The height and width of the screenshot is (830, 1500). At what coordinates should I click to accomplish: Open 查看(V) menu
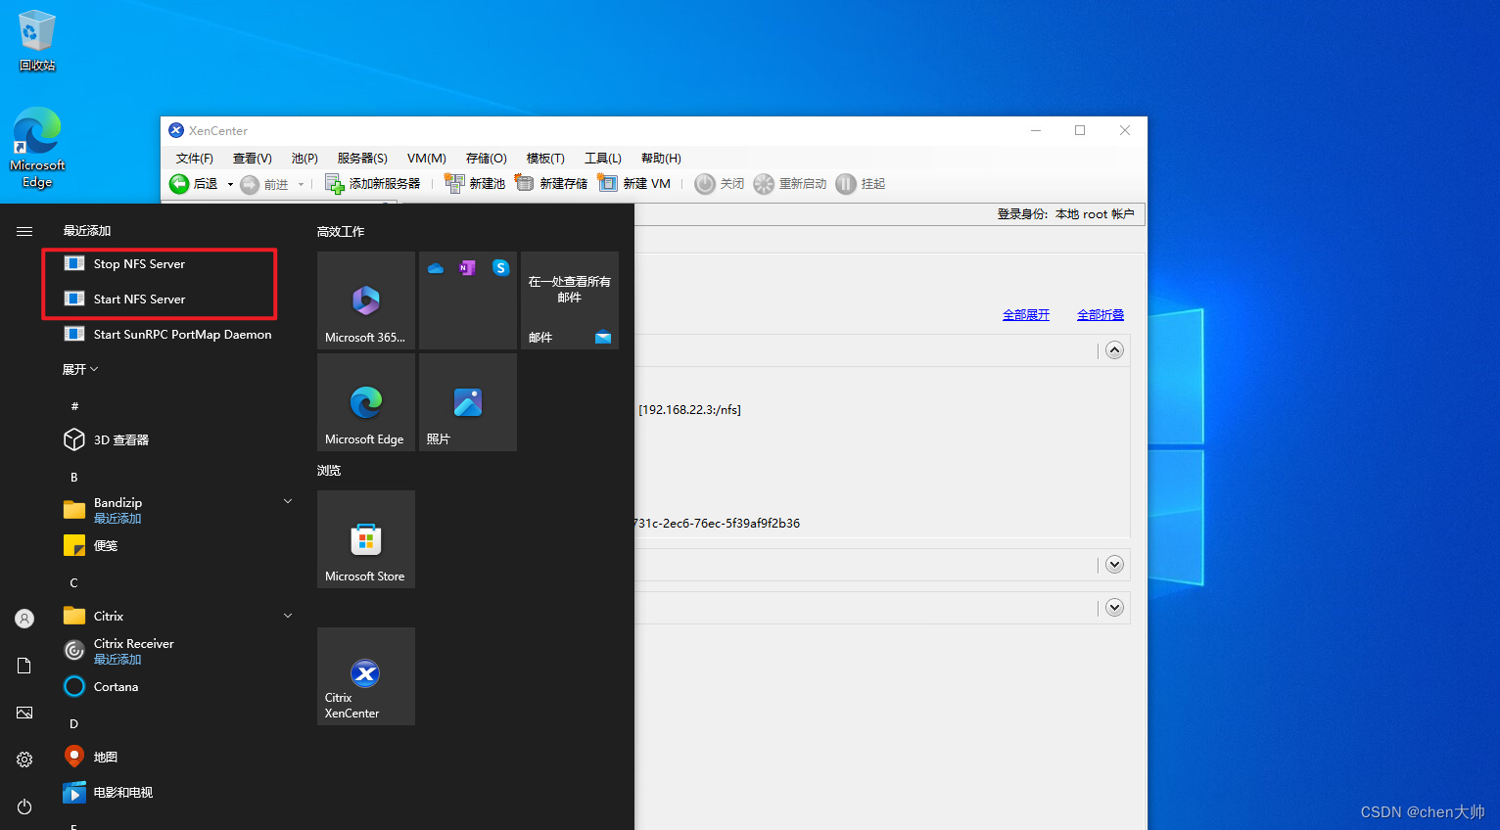[x=253, y=159]
